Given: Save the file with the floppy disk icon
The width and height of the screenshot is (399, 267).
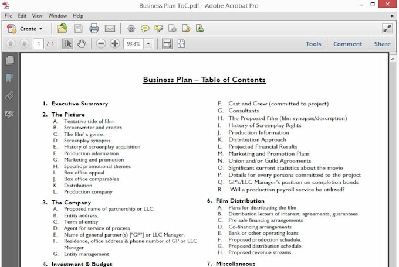Looking at the screenshot, I should tap(78, 29).
